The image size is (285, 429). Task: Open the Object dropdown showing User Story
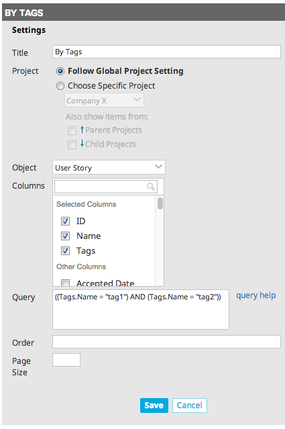pyautogui.click(x=109, y=167)
